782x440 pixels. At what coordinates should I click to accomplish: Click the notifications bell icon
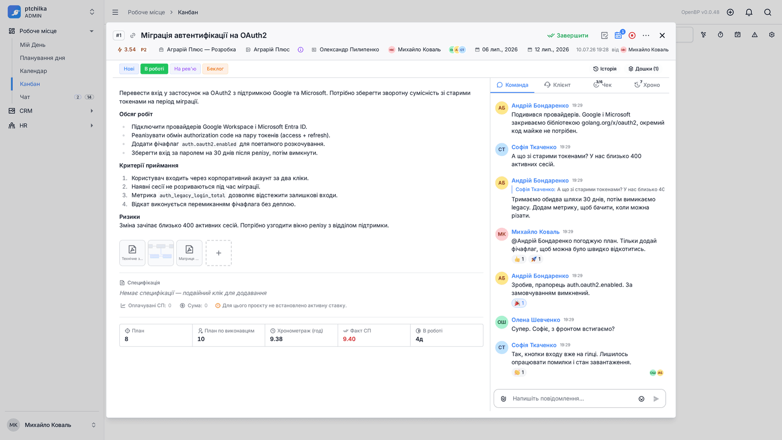pos(749,12)
